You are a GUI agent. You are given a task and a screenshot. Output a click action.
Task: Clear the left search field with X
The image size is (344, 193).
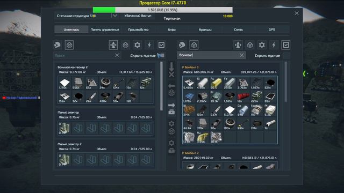click(117, 55)
